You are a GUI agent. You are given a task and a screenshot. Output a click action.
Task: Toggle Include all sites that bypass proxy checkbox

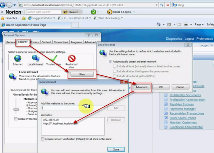[115, 71]
